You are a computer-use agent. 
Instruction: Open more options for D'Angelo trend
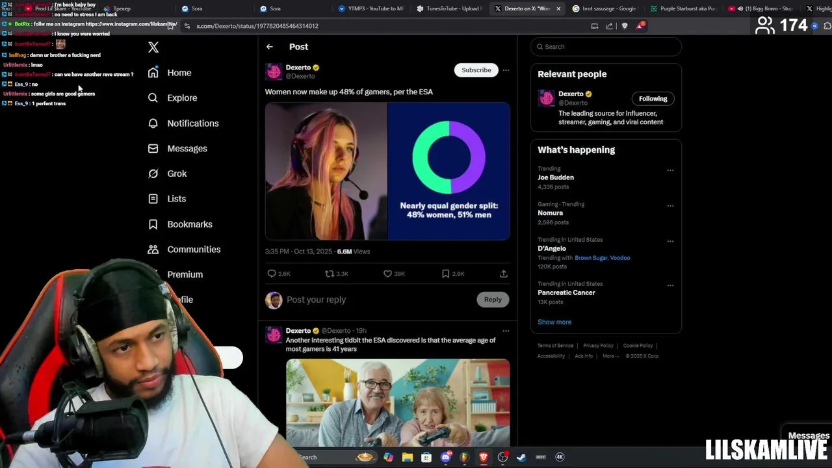point(670,241)
